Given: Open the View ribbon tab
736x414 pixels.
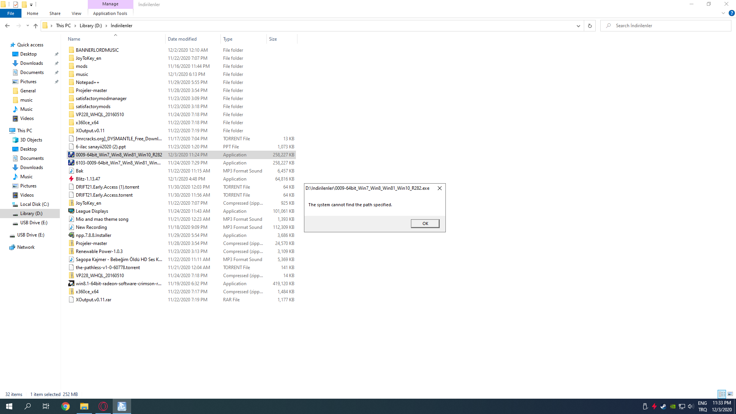Looking at the screenshot, I should [x=76, y=13].
